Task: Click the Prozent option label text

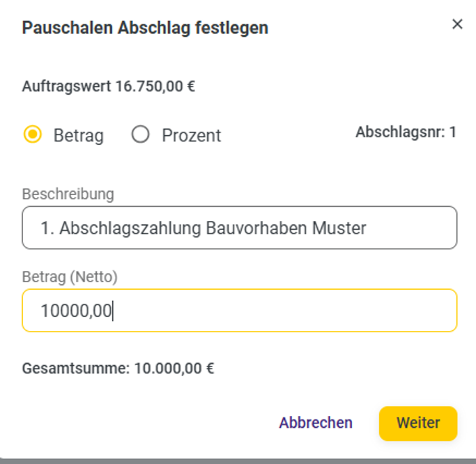Action: coord(191,135)
